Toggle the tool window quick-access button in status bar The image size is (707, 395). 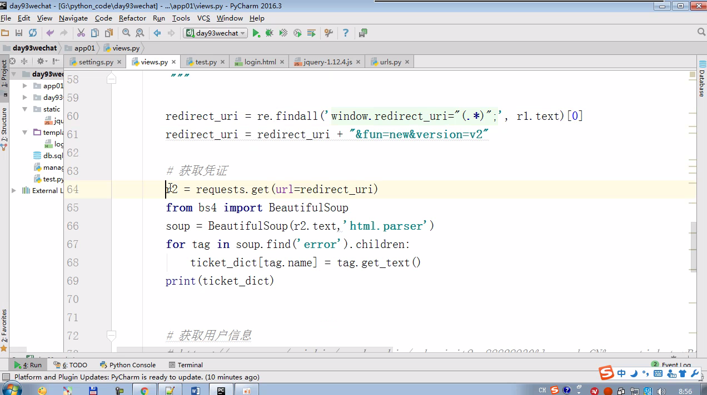[6, 377]
